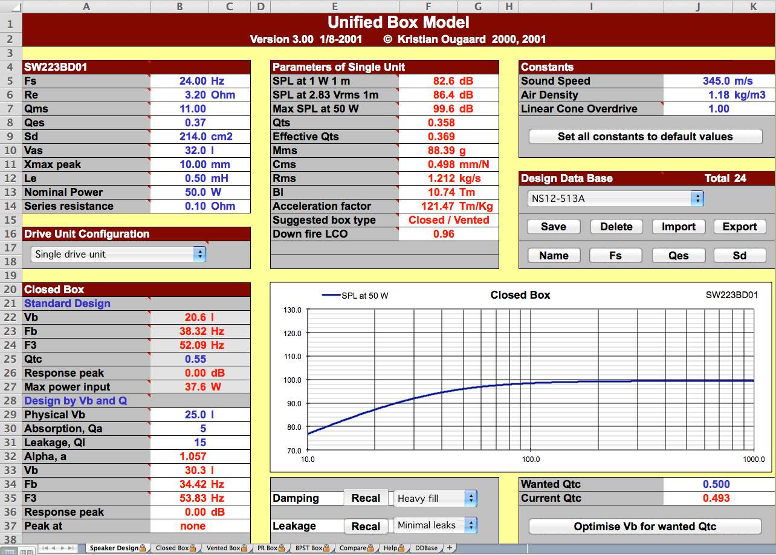Select row 22 header
This screenshot has height=555, width=776.
(x=10, y=317)
